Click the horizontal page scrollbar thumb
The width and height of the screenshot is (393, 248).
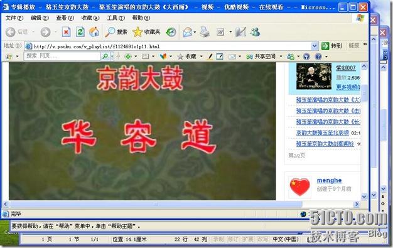156,204
